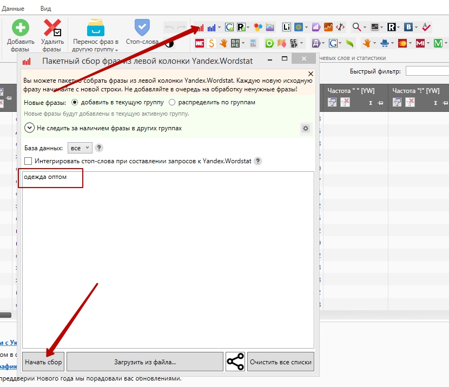Viewport: 449px width, 387px height.
Task: Open dropdown beside magnifying glass icon
Action: [365, 28]
